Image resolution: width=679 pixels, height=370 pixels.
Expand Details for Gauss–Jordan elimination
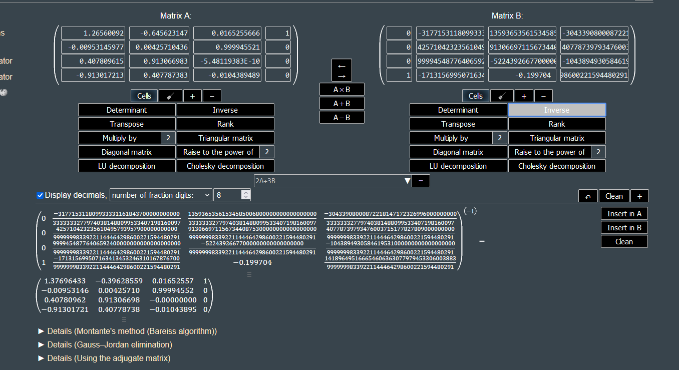click(105, 344)
